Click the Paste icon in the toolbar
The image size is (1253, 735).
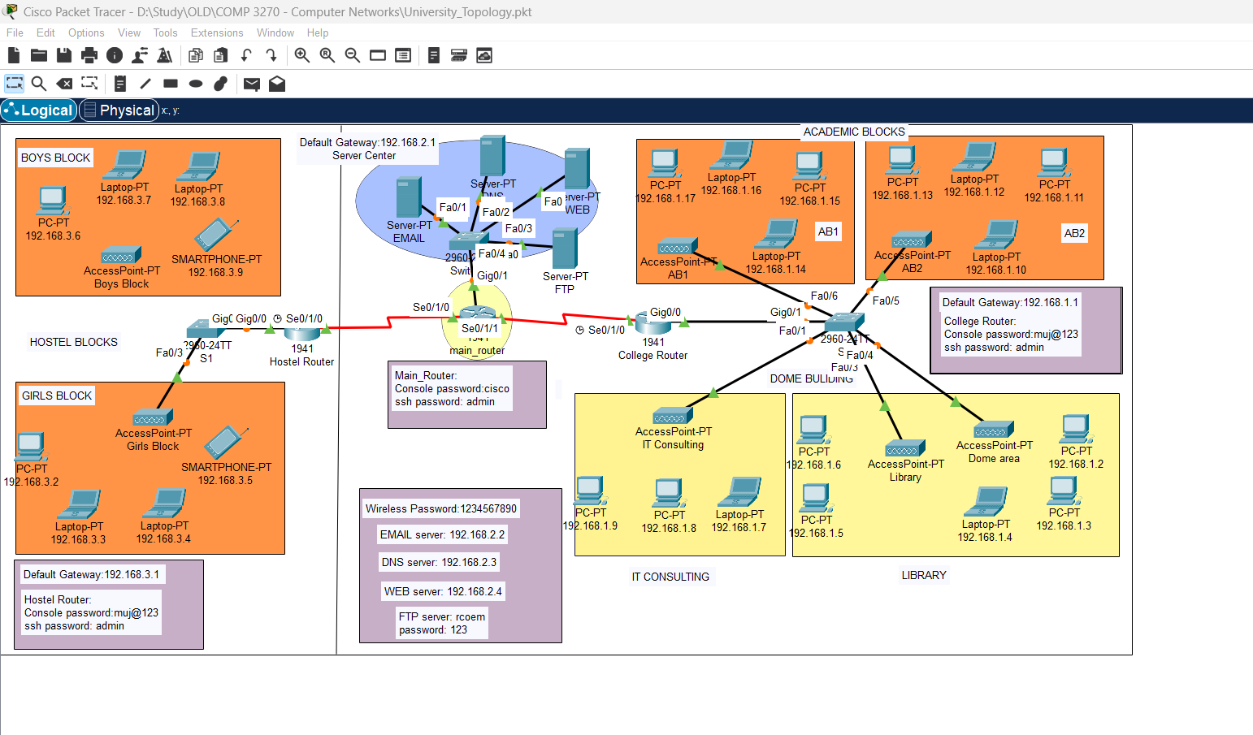tap(221, 55)
